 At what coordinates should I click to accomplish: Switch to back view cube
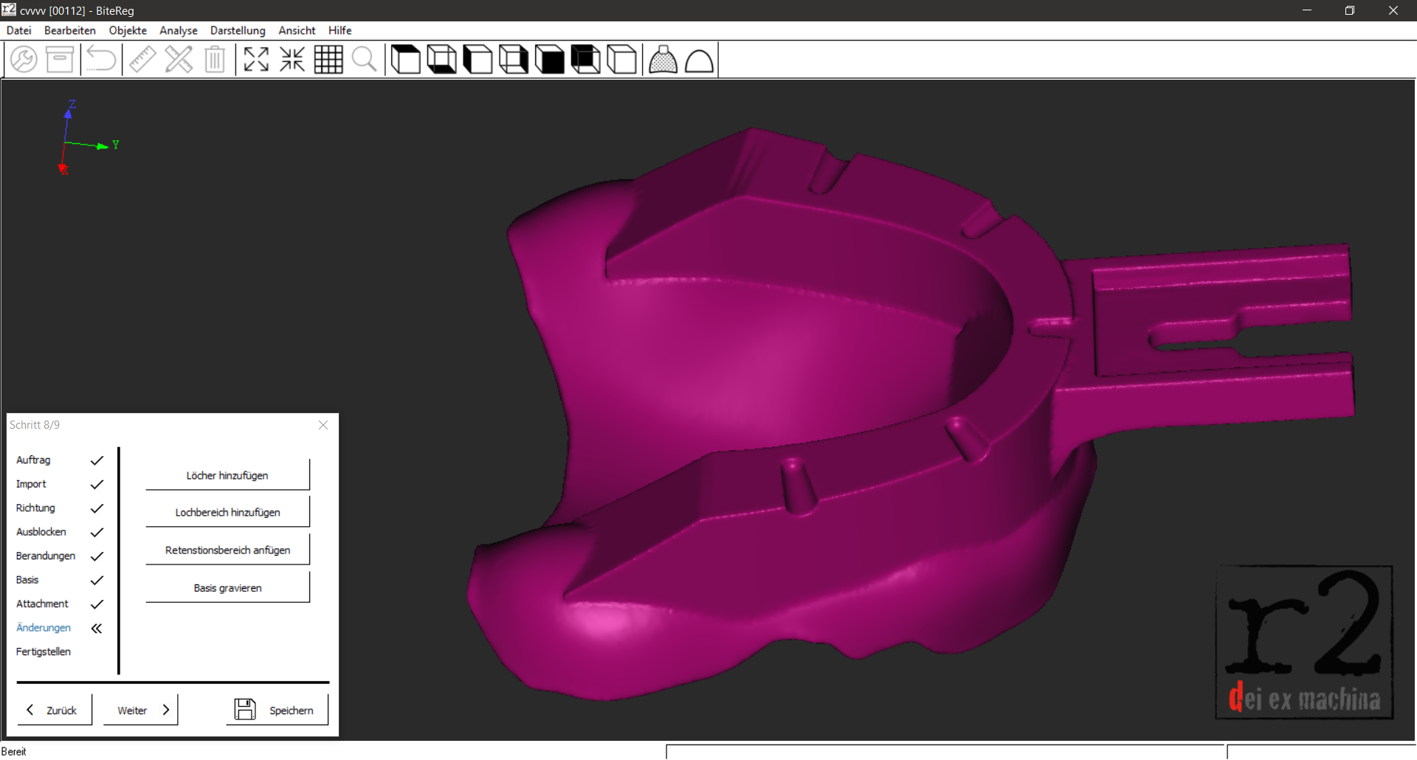pos(586,59)
